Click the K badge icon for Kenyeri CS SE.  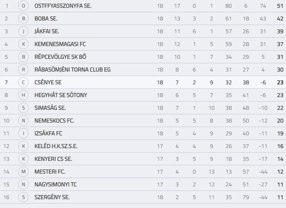[23, 159]
